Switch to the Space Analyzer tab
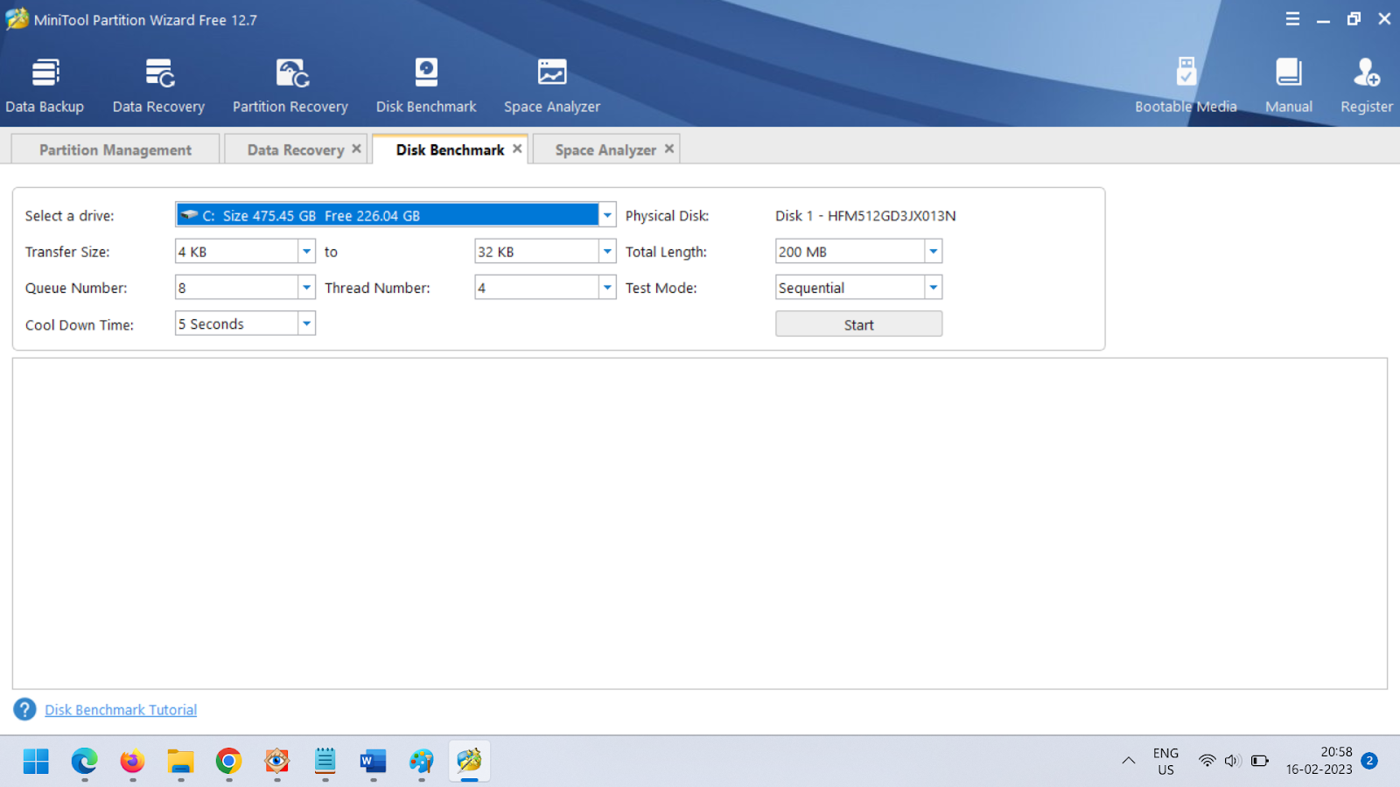 605,150
